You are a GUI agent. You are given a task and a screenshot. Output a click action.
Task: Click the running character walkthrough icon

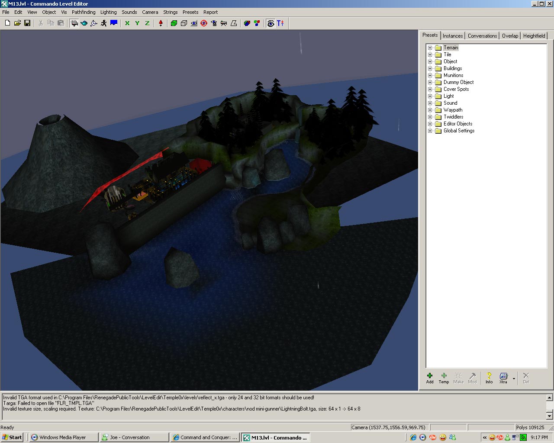pos(104,23)
